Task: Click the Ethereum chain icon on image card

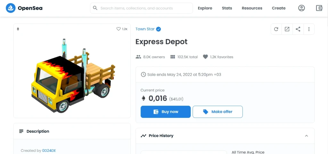Action: coord(18,29)
